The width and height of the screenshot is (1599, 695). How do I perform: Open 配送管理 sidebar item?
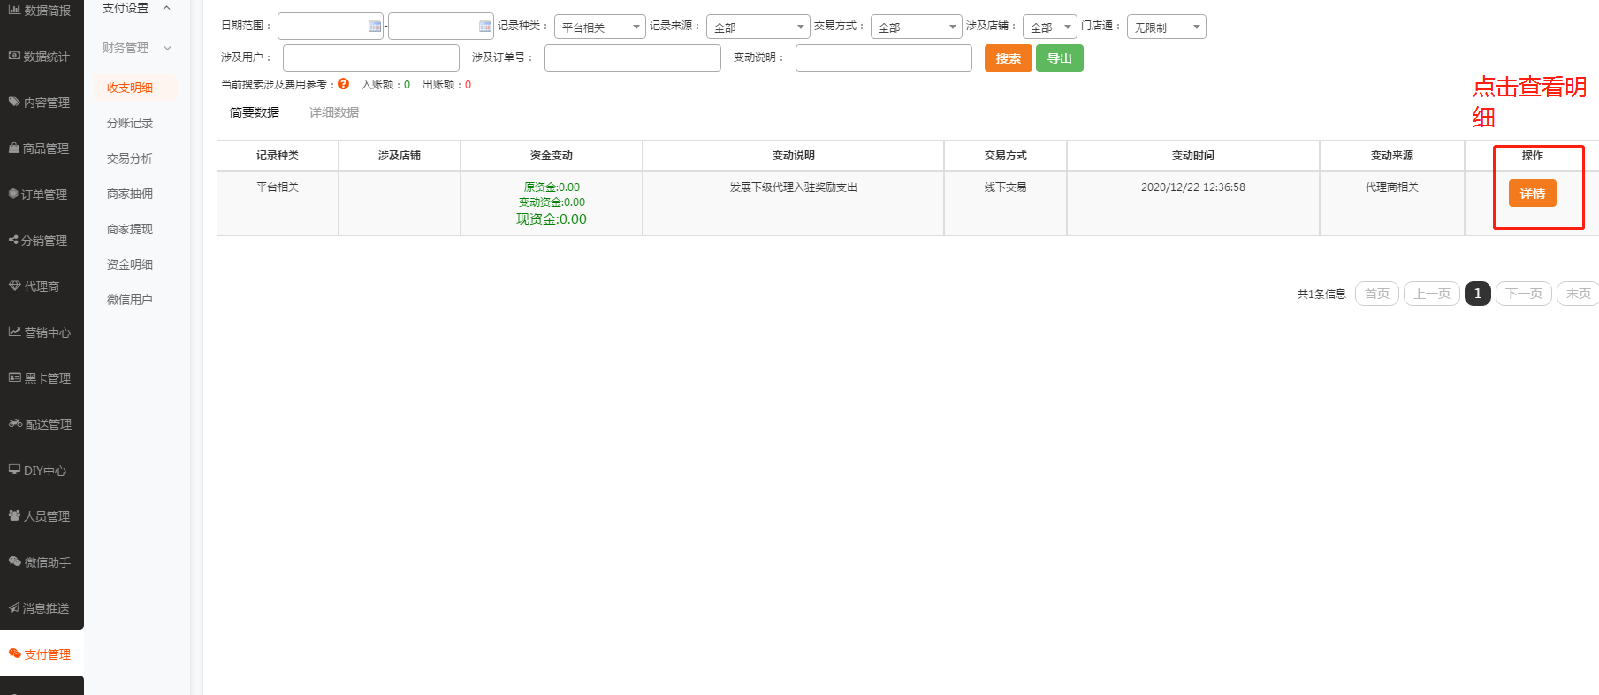pyautogui.click(x=42, y=424)
